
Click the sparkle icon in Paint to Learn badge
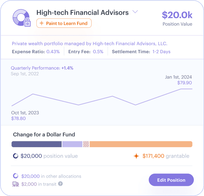[x=41, y=23]
